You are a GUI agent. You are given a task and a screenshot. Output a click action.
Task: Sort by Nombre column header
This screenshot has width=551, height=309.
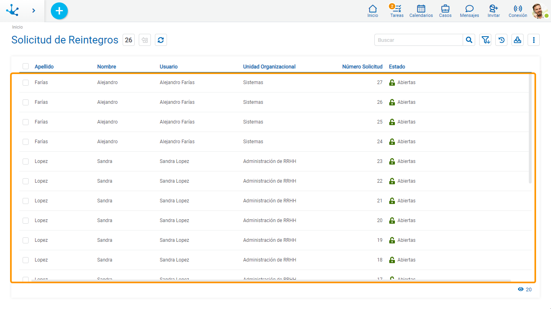click(x=106, y=67)
